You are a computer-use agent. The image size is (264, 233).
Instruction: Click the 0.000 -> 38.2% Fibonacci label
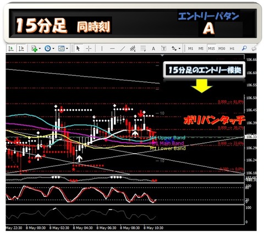point(230,127)
